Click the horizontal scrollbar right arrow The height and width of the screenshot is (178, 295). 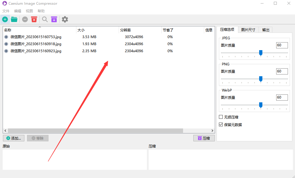click(x=212, y=131)
